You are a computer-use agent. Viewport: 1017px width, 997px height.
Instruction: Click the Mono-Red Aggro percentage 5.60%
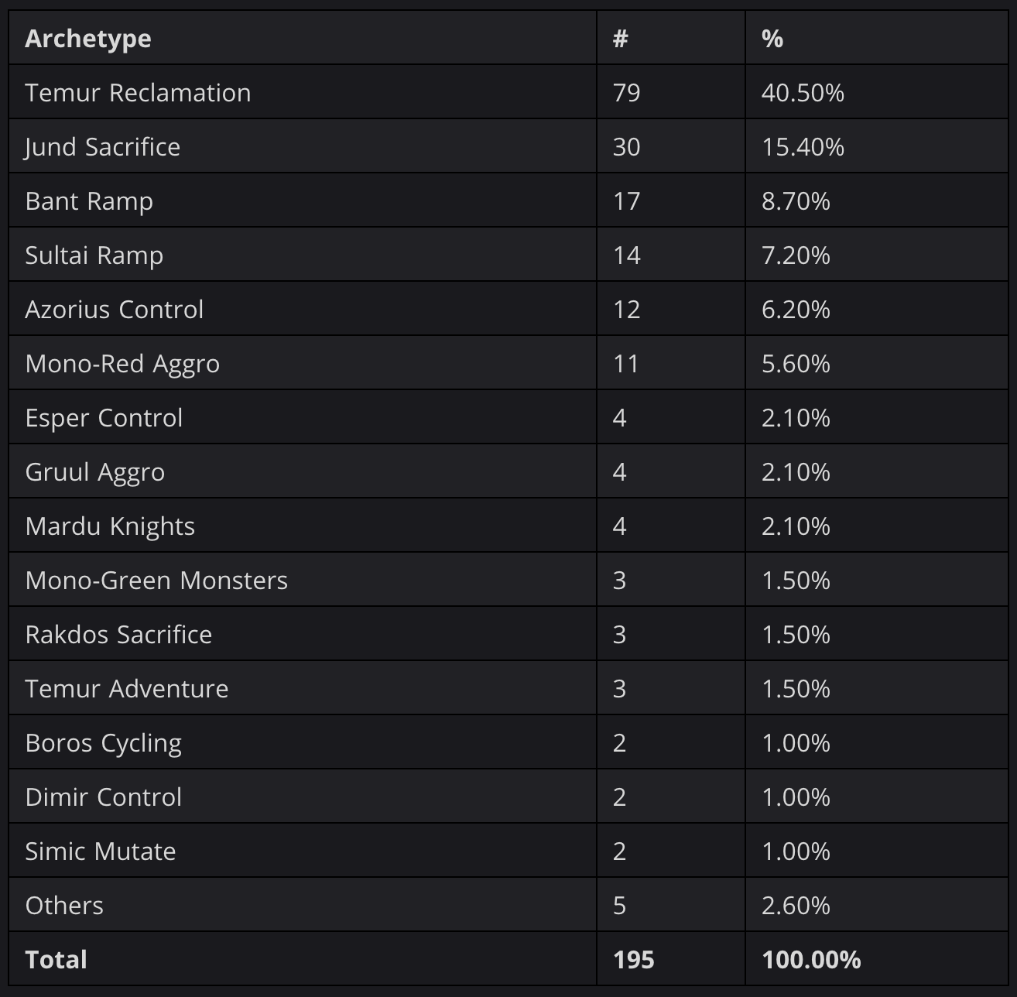[796, 363]
